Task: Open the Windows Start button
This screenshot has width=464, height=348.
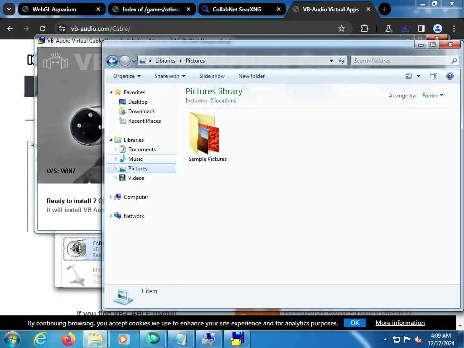Action: tap(12, 339)
